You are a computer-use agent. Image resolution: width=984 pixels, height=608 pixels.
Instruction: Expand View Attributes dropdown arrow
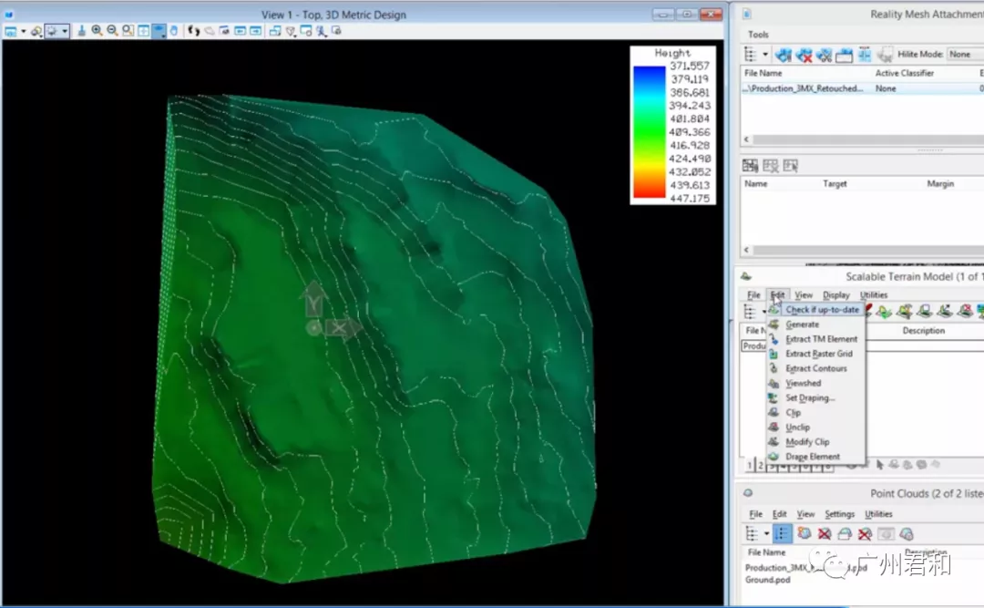click(x=23, y=31)
